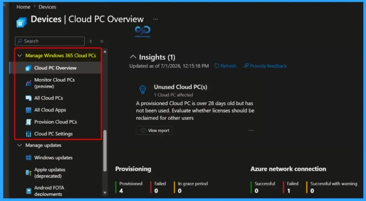Screen dimensions: 366x201
Task: Click the Monitor Cloud PCs chart icon
Action: 28,83
